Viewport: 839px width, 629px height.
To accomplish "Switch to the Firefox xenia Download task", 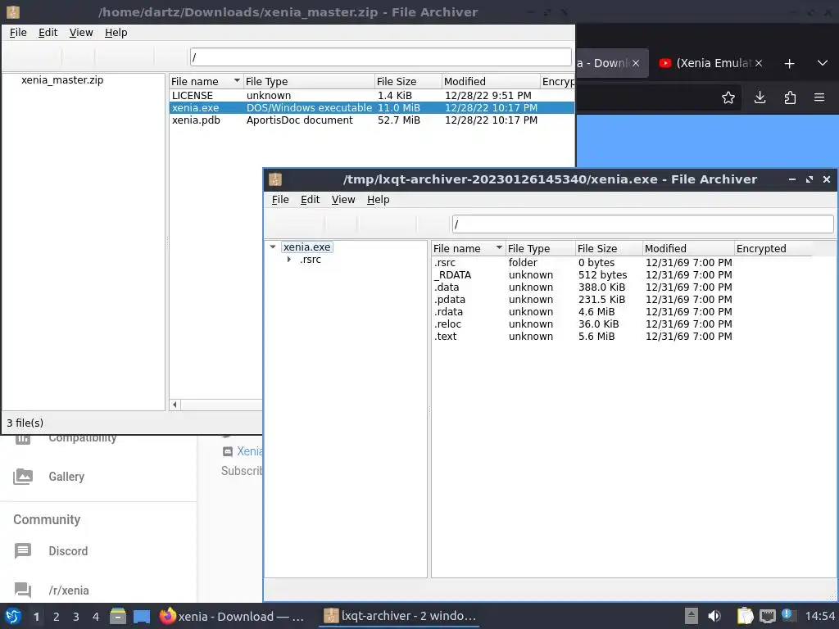I will (x=232, y=616).
